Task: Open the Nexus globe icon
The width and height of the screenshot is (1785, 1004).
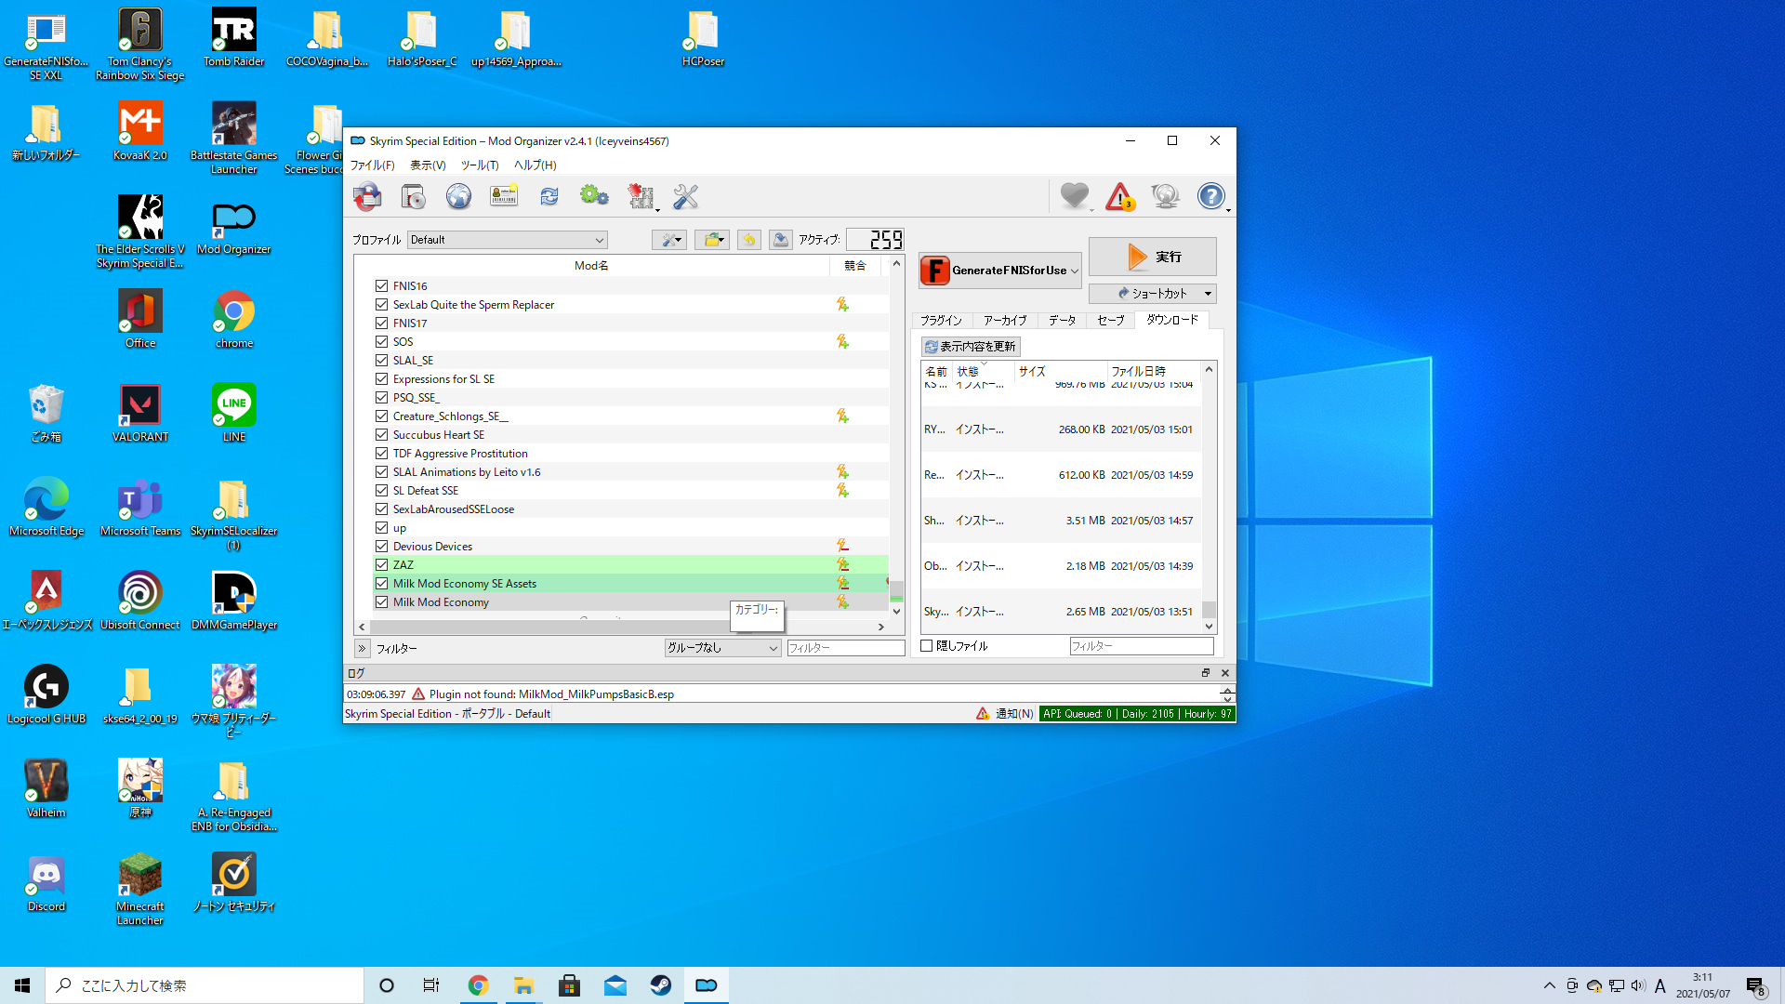Action: 458,196
